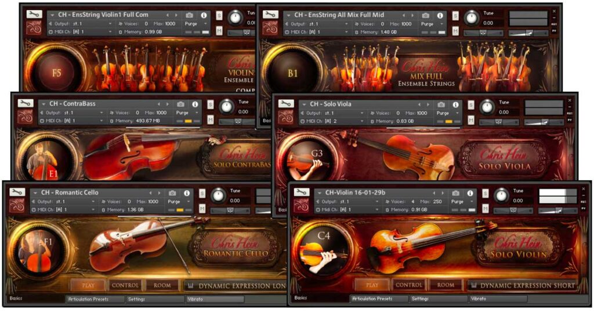Solo the Romantic Cello instrument
The height and width of the screenshot is (312, 594).
click(202, 193)
